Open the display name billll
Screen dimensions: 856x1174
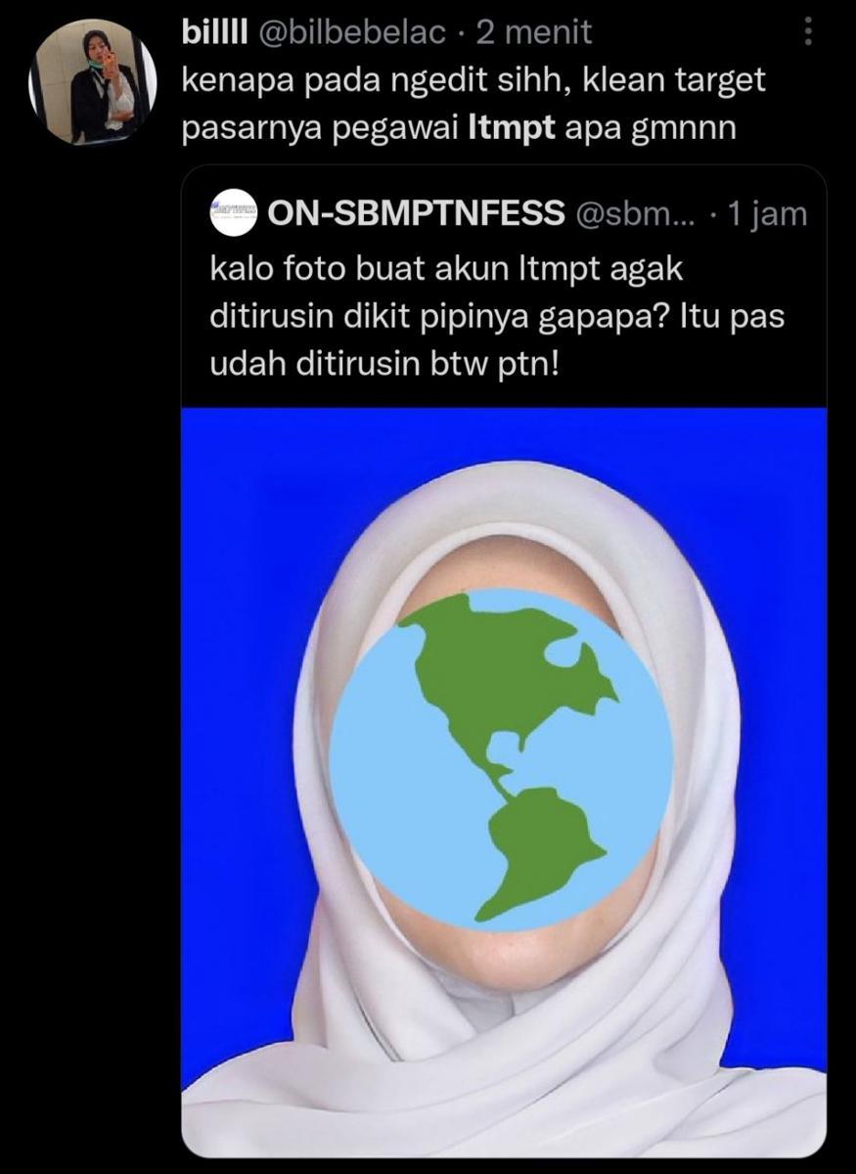214,32
